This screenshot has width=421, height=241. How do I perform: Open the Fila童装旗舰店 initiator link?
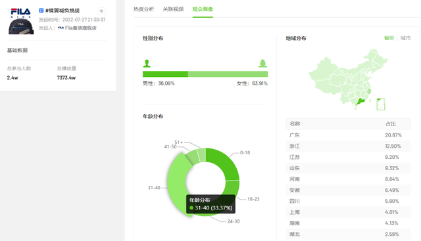pyautogui.click(x=80, y=28)
